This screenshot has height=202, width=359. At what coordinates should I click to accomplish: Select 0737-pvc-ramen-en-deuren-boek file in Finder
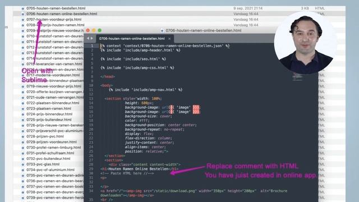(x=55, y=187)
